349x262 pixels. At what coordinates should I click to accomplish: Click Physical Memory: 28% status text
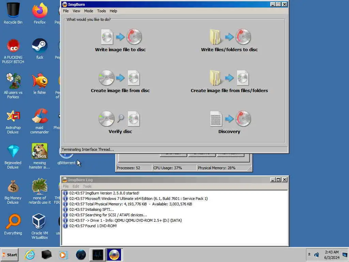216,168
